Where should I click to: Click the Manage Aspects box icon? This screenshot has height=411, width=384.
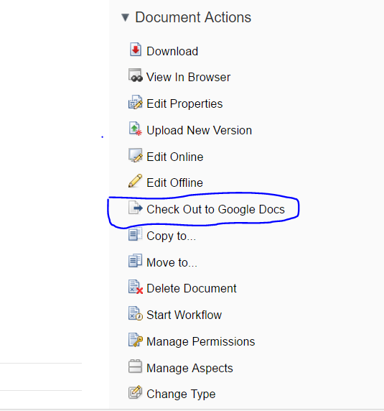(136, 366)
